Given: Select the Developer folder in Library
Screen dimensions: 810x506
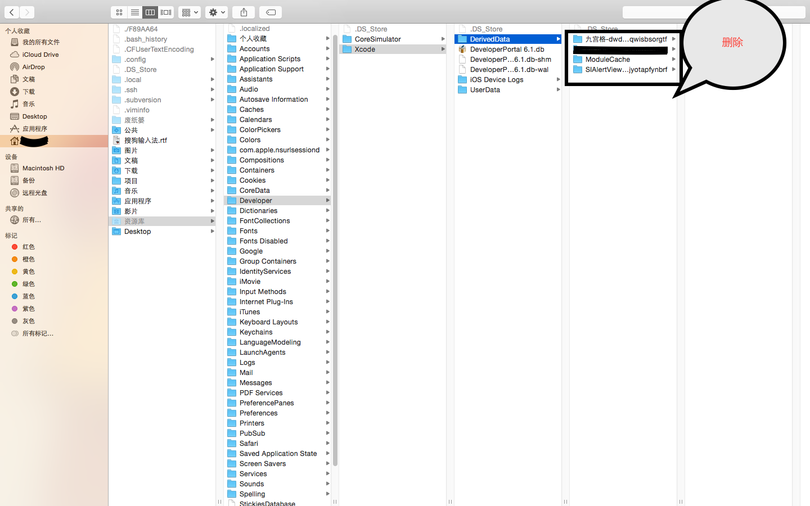Looking at the screenshot, I should pyautogui.click(x=277, y=201).
